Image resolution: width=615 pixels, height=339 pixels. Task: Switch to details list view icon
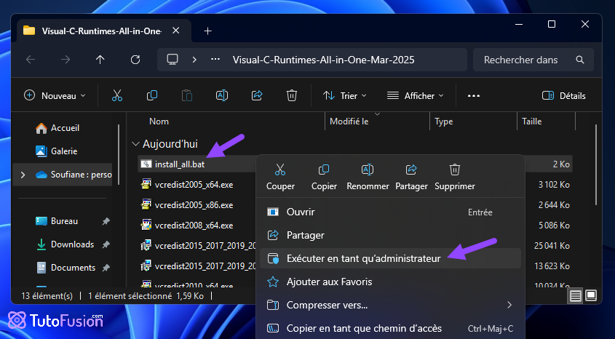pyautogui.click(x=576, y=295)
